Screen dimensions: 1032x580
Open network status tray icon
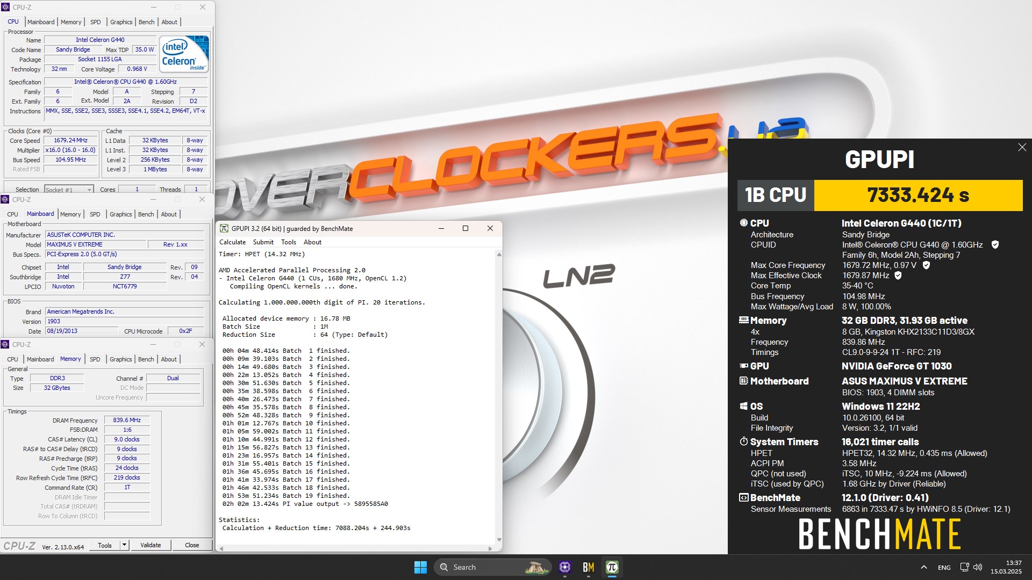coord(964,567)
